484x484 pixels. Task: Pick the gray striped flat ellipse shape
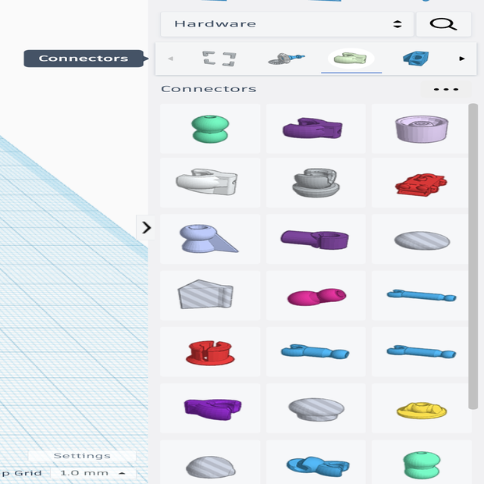click(421, 240)
